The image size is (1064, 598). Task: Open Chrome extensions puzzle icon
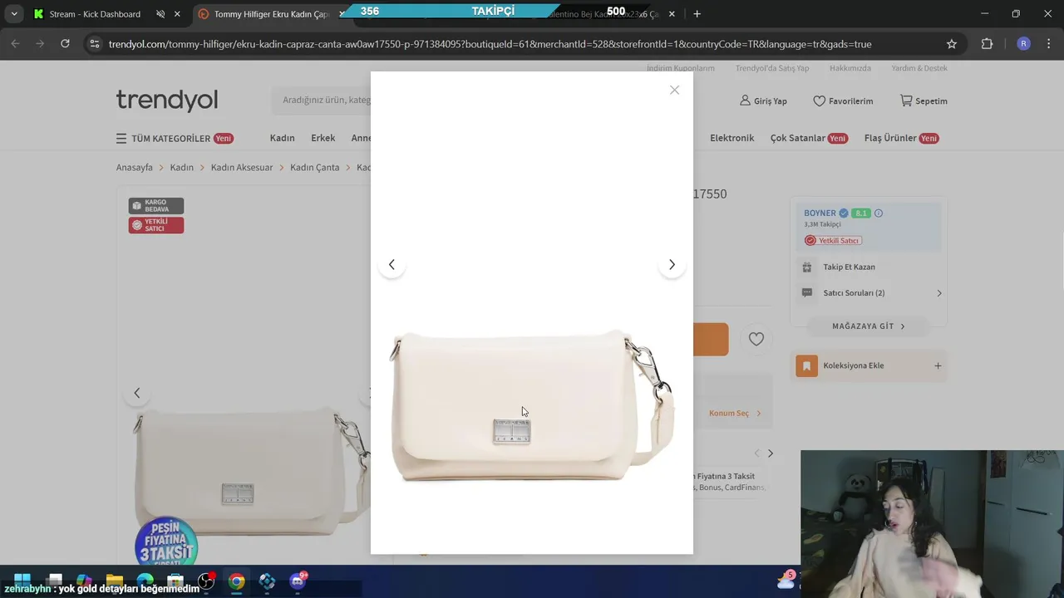(x=988, y=44)
